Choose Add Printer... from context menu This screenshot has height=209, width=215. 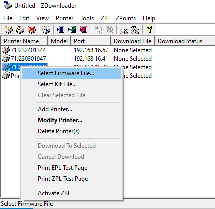coord(72,109)
